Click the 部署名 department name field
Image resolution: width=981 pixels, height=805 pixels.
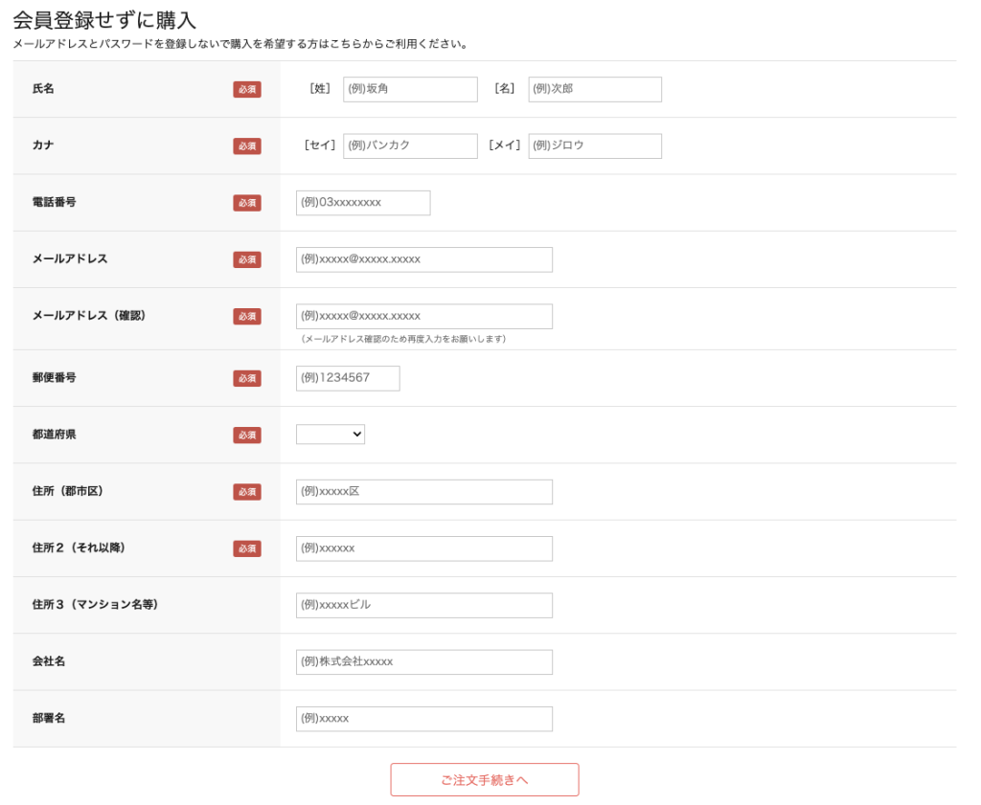tap(424, 719)
